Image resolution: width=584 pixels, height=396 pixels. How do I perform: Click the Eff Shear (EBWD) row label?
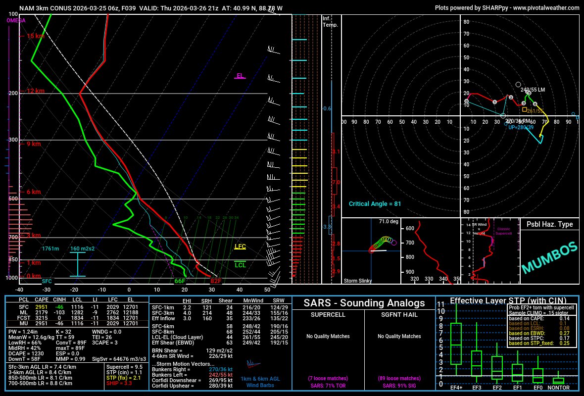(173, 343)
